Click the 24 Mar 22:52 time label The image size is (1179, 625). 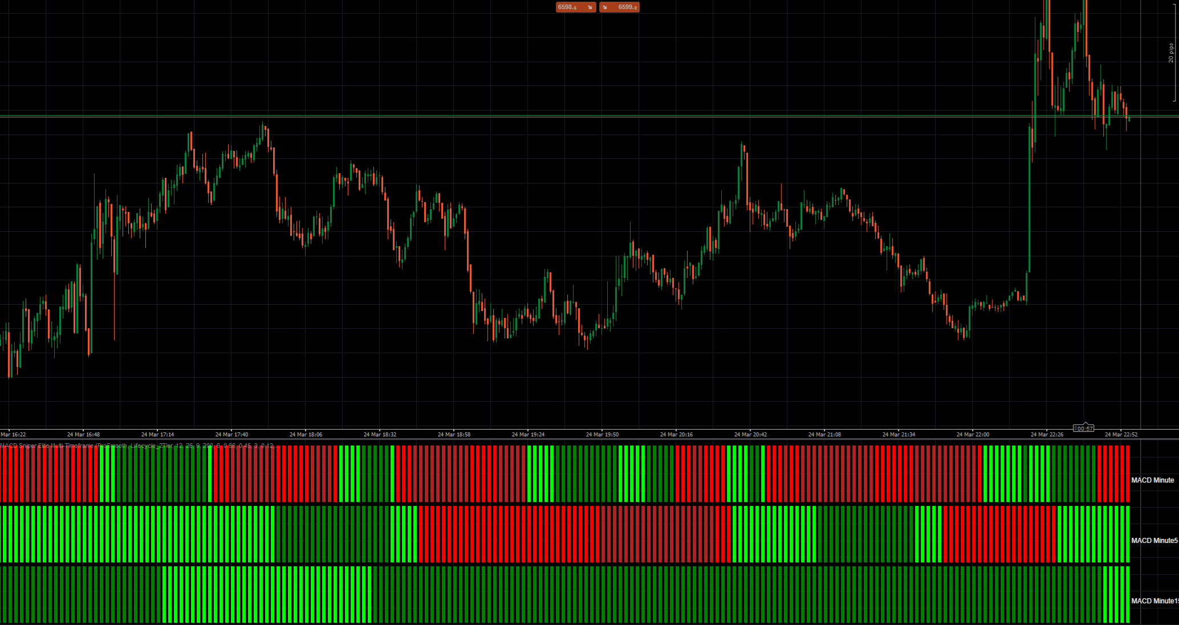click(1121, 434)
